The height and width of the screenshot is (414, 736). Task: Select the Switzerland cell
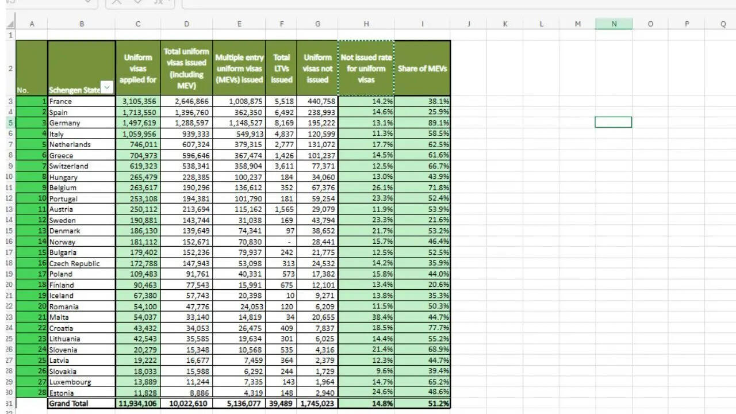tap(81, 166)
